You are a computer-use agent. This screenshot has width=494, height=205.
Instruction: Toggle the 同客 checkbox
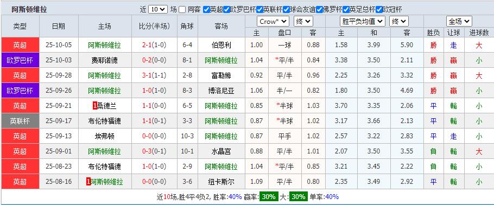coord(182,9)
